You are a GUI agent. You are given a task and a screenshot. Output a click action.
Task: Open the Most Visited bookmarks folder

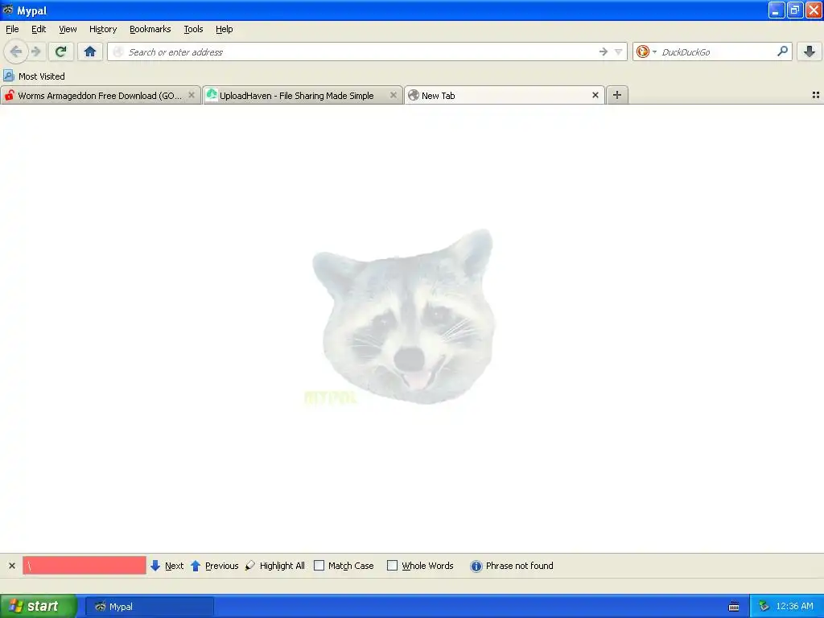[x=34, y=76]
